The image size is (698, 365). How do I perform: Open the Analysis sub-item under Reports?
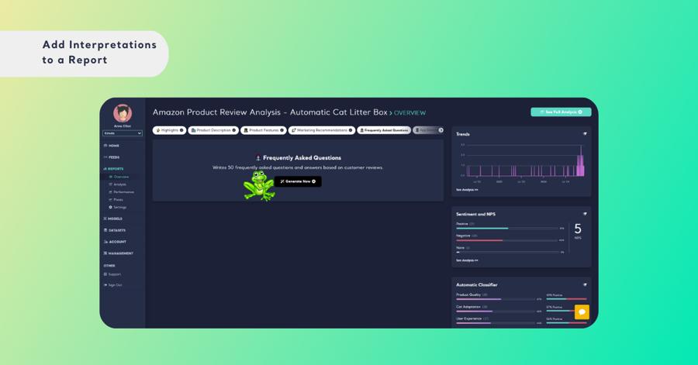click(118, 184)
